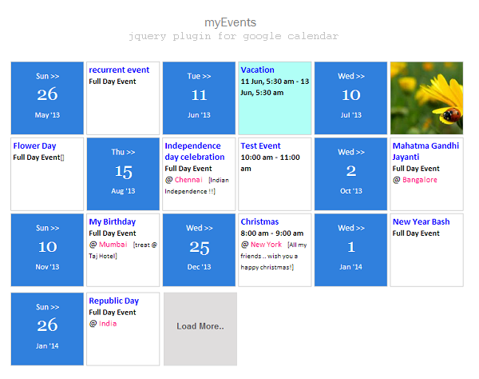Click the New York location link
The image size is (479, 379).
click(266, 245)
